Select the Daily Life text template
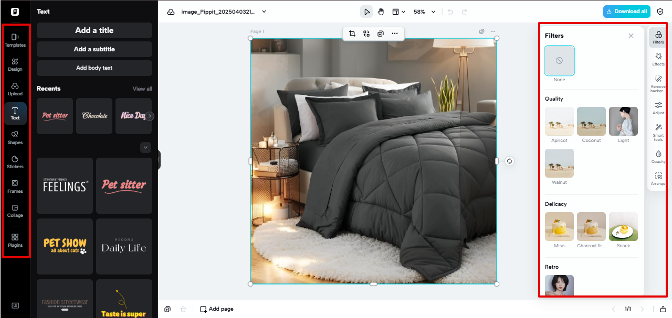This screenshot has width=672, height=318. click(x=124, y=246)
